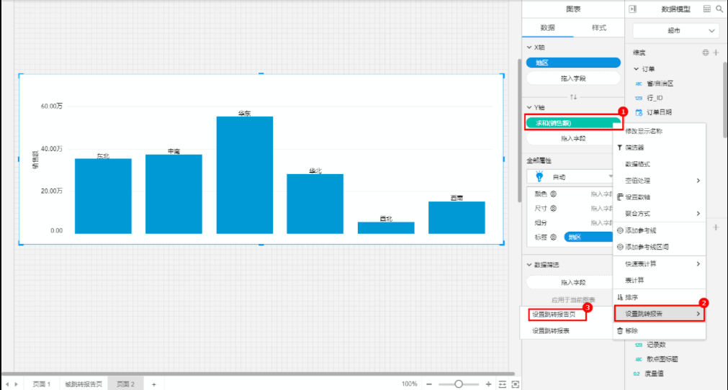
Task: Click the ABC type icon of 散点图标题
Action: pos(639,359)
